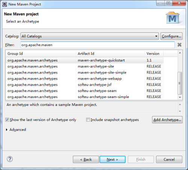Select maven-archetype-site row
This screenshot has height=170, width=188.
pyautogui.click(x=85, y=66)
